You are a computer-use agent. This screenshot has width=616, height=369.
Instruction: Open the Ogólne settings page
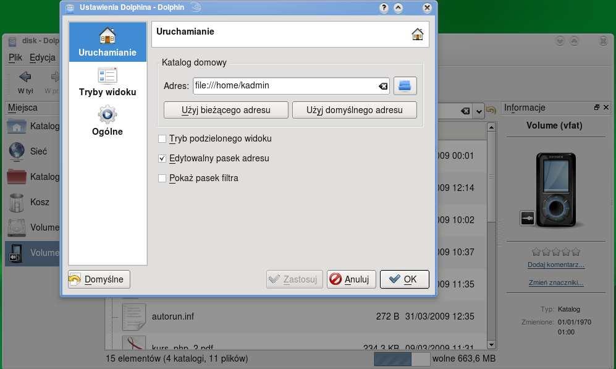[108, 121]
